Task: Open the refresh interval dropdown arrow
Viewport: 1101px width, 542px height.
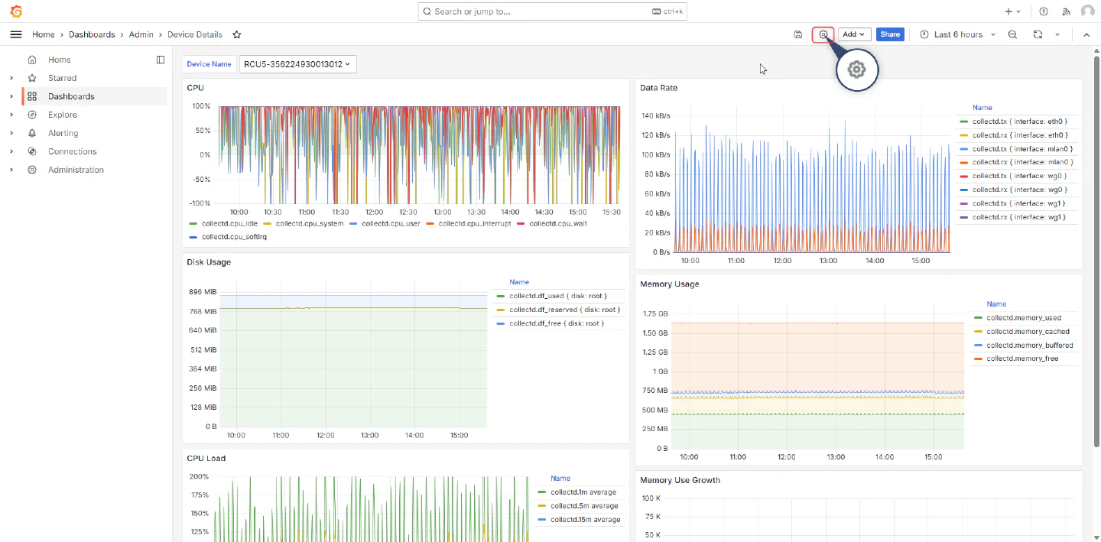Action: 1057,34
